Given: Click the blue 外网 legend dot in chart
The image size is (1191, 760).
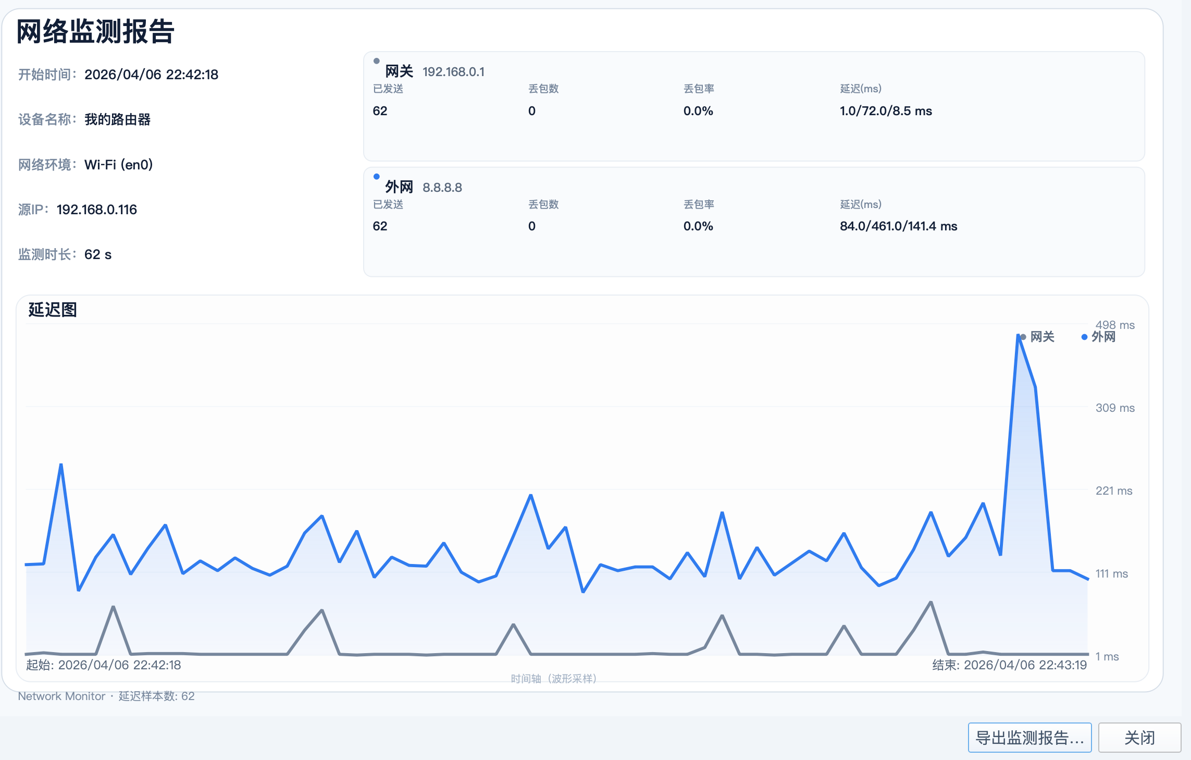Looking at the screenshot, I should coord(1084,337).
